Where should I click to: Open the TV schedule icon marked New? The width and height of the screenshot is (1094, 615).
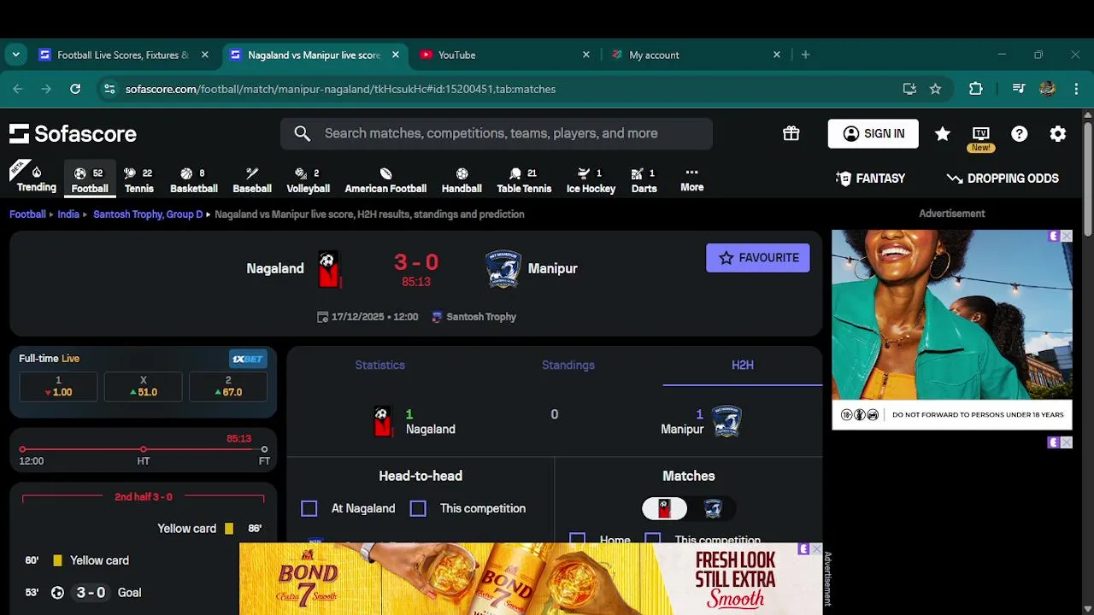pos(981,134)
